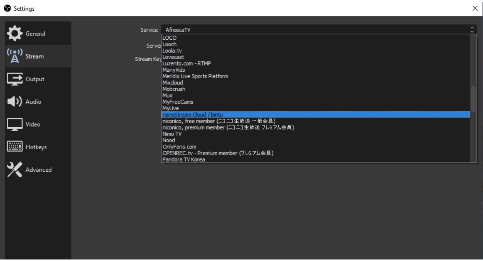
Task: Choose Mux from the list
Action: click(x=315, y=95)
